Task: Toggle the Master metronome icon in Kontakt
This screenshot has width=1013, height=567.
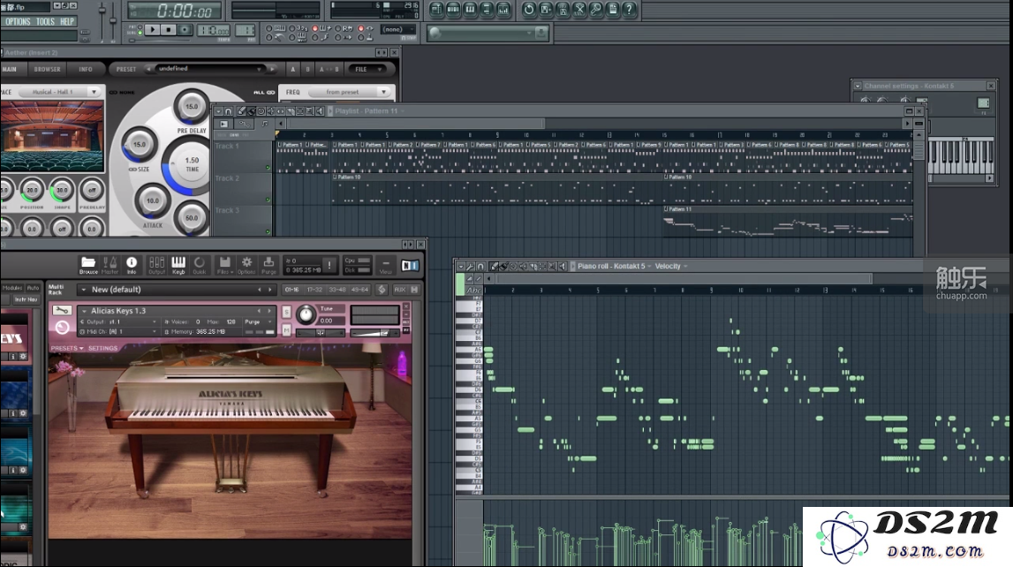Action: 110,265
